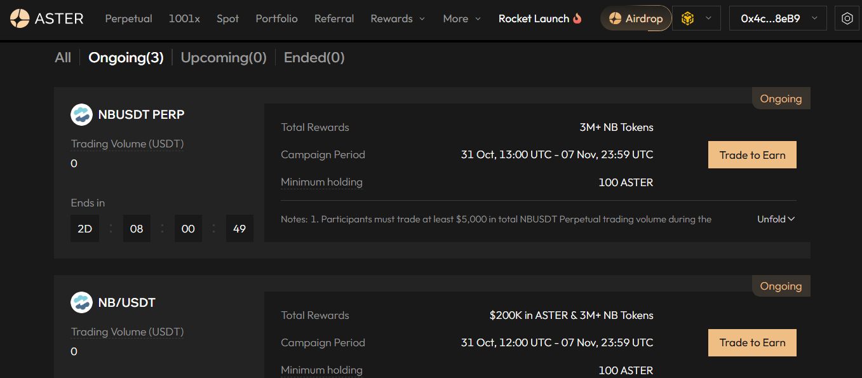Screen dimensions: 862x378
Task: Expand the More dropdown menu
Action: (462, 18)
